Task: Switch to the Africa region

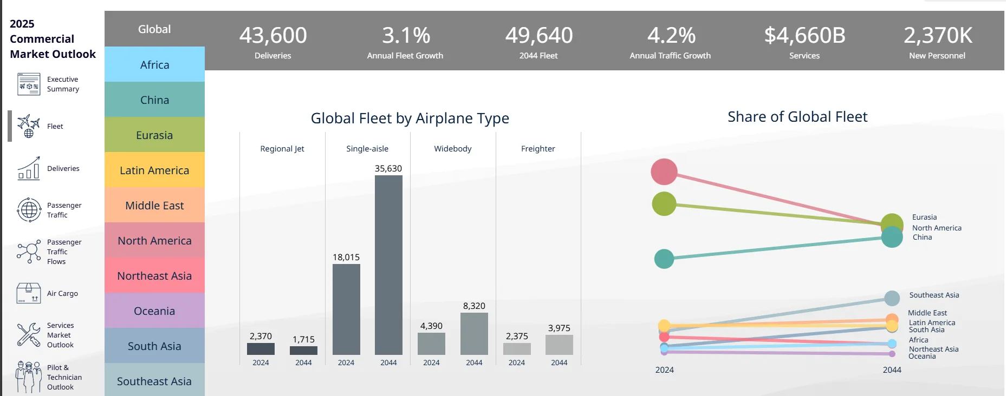Action: [154, 64]
